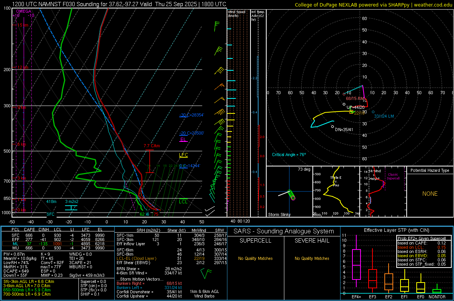Select the 0 C=14244' freezing level label
Screen dimensions: 454x301
(x=189, y=166)
